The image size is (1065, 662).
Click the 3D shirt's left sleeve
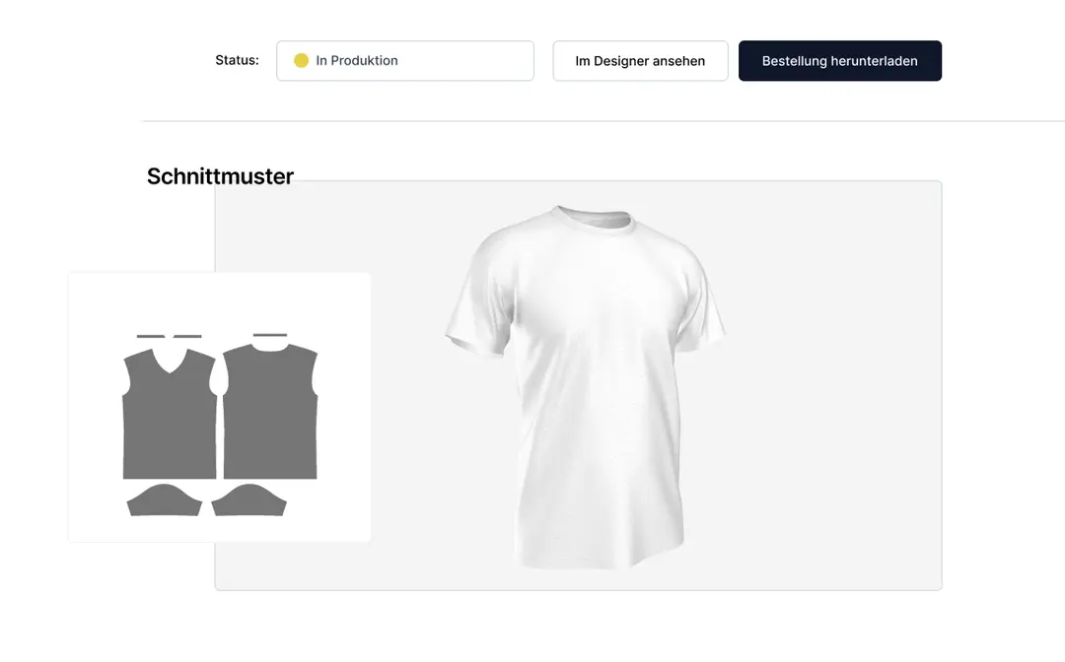tap(479, 298)
